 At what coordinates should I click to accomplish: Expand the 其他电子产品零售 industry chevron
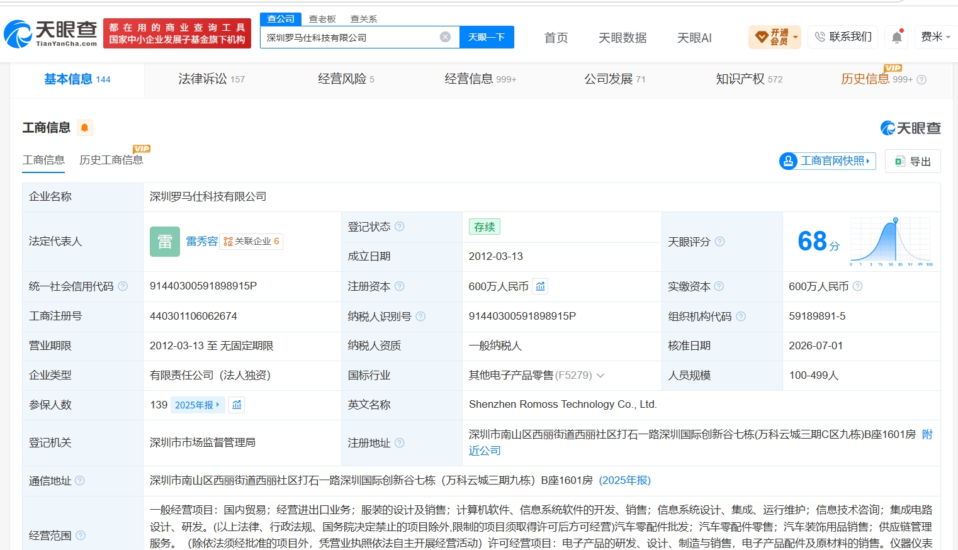pos(600,376)
